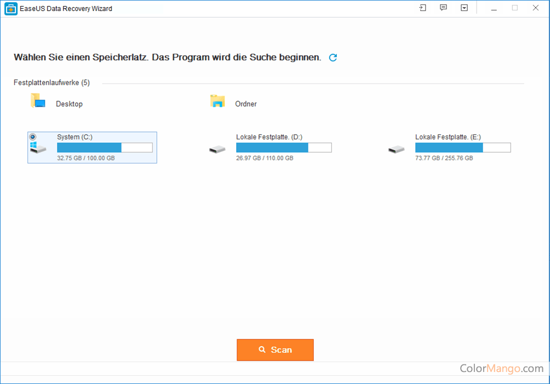The height and width of the screenshot is (384, 550).
Task: Minimize the EaseUS window
Action: tap(494, 8)
